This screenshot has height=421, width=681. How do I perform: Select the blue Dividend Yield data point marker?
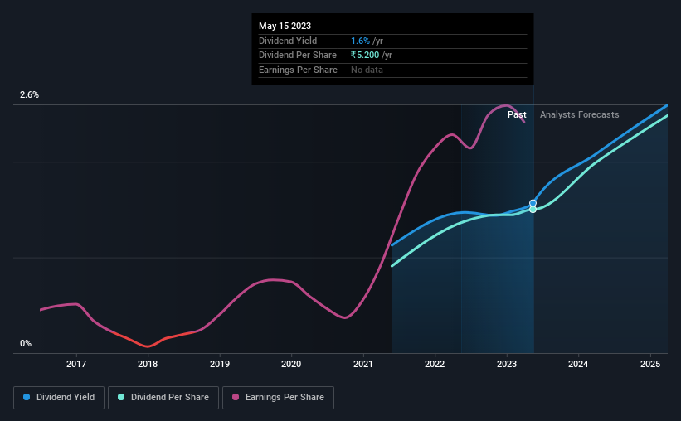(533, 203)
